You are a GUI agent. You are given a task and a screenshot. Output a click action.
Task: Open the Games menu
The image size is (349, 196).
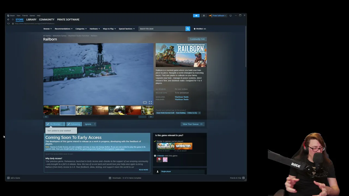32,16
